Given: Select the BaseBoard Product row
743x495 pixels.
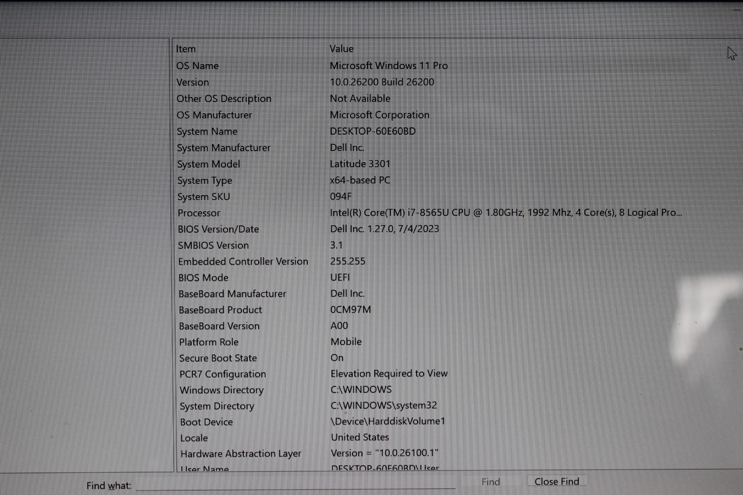Looking at the screenshot, I should coord(220,310).
